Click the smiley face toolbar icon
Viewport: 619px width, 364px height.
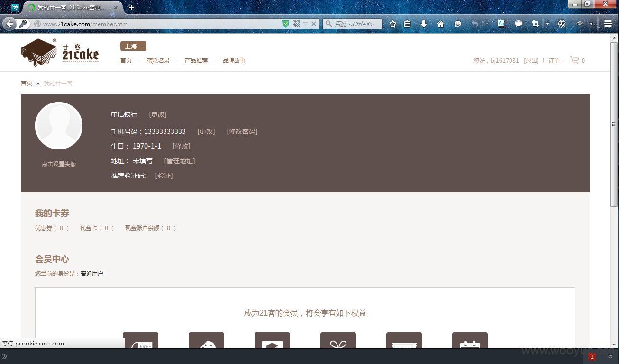pyautogui.click(x=458, y=24)
